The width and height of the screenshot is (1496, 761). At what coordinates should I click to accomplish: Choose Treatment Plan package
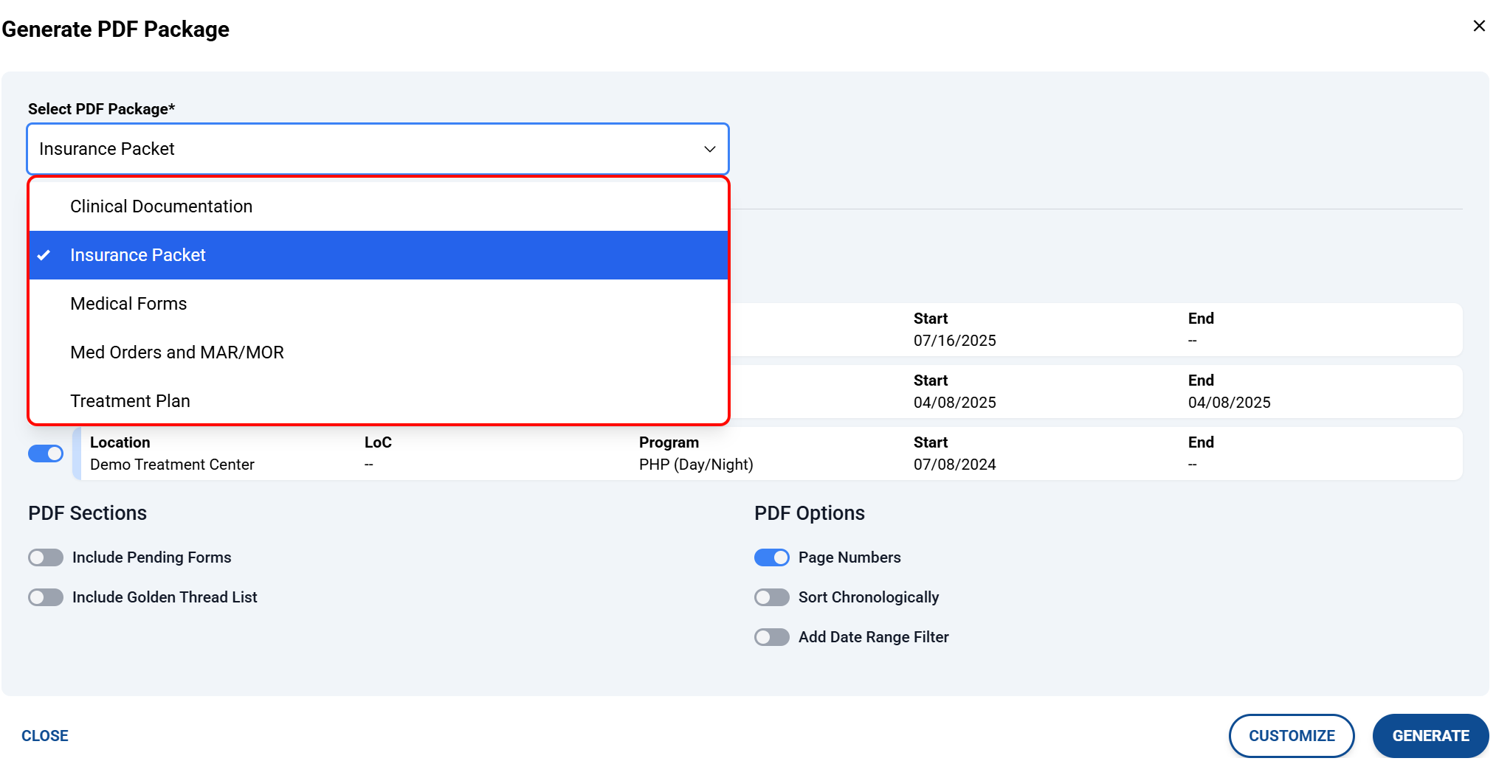tap(130, 401)
